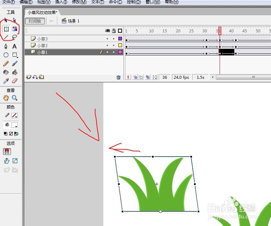Click the Rotate and Skew option
271x226 pixels.
point(7,161)
